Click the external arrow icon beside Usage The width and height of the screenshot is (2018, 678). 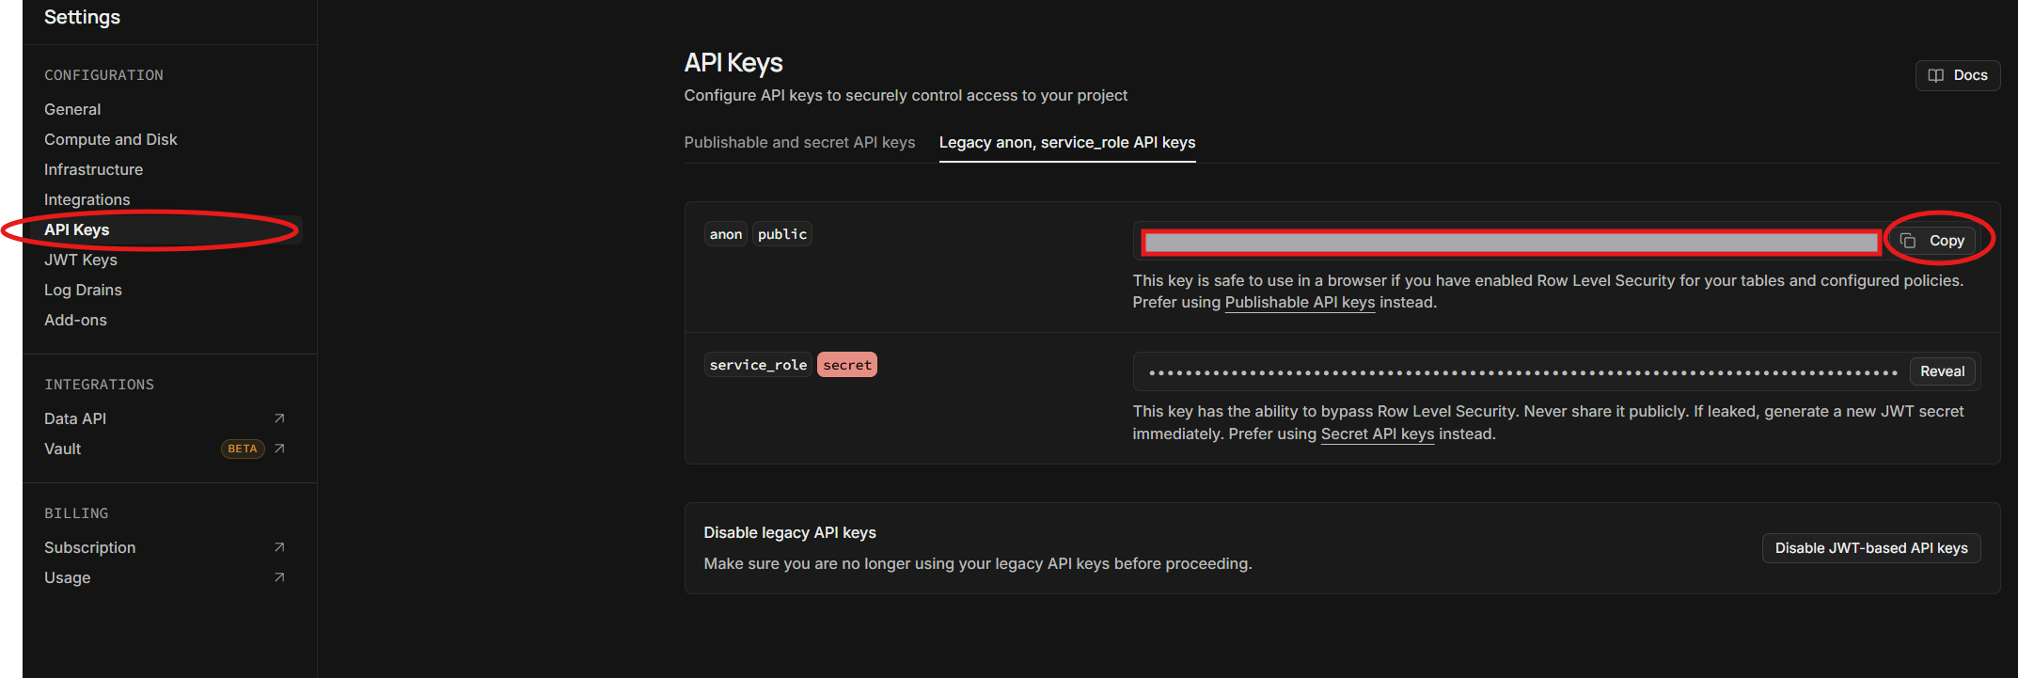coord(279,577)
